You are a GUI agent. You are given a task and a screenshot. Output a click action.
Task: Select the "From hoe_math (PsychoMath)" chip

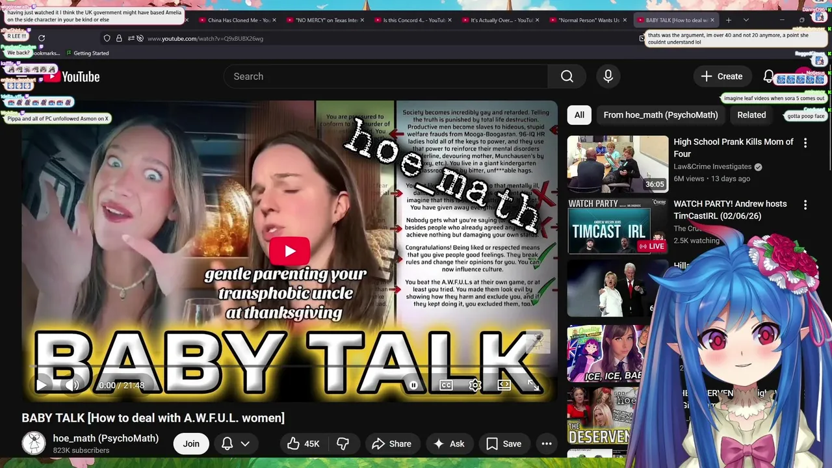click(660, 115)
